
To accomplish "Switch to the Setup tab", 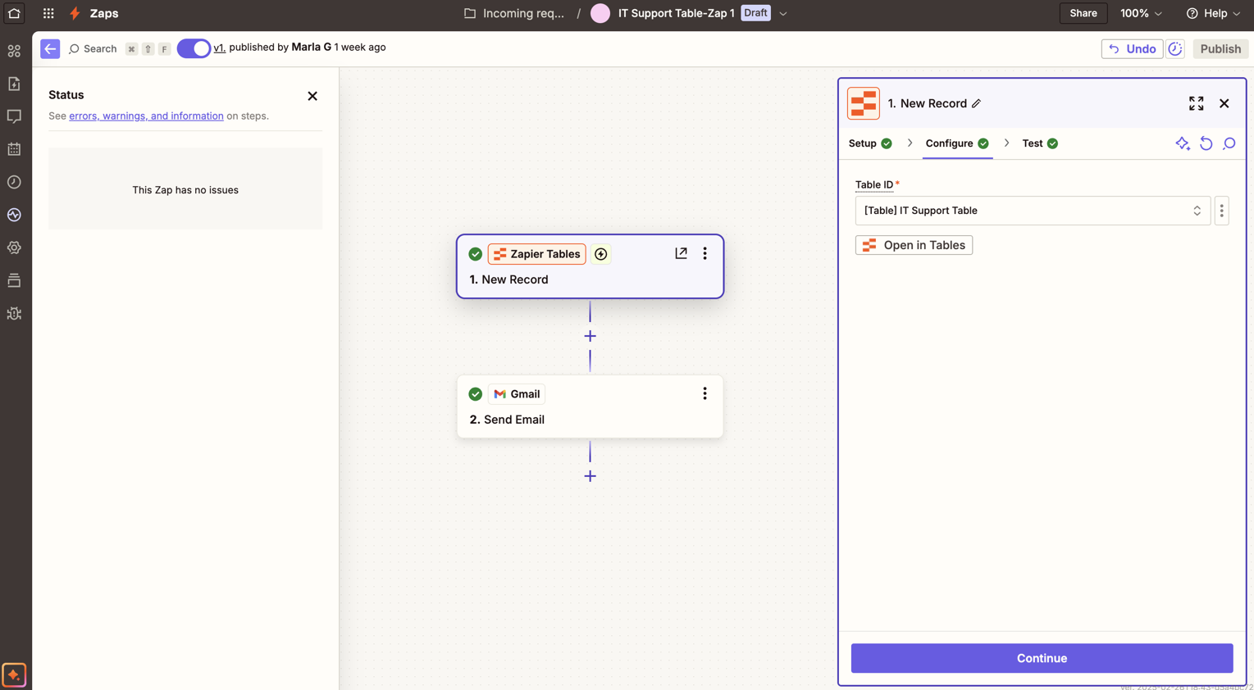I will coord(864,143).
